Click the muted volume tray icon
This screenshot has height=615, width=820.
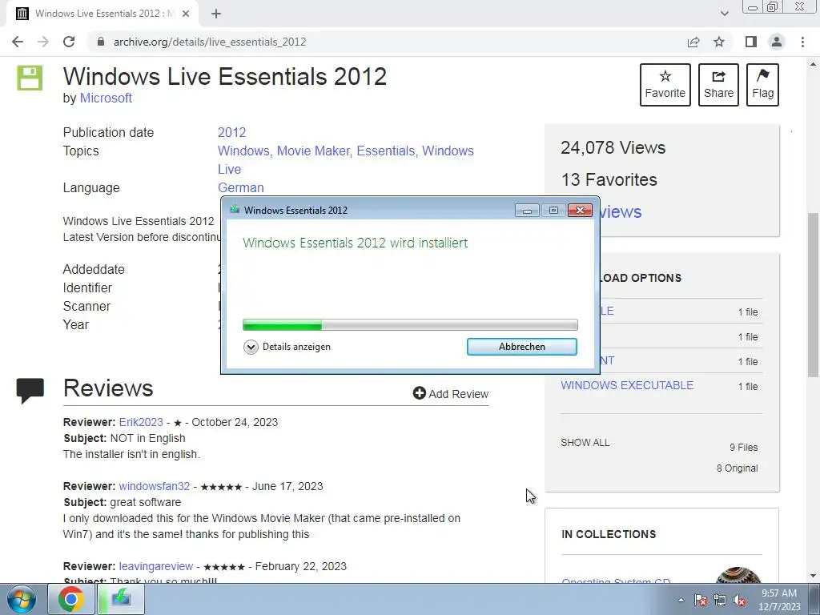pyautogui.click(x=739, y=600)
